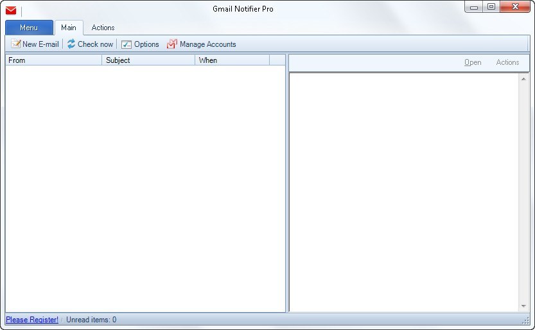Follow the Please Register! link
This screenshot has width=535, height=330.
[32, 320]
